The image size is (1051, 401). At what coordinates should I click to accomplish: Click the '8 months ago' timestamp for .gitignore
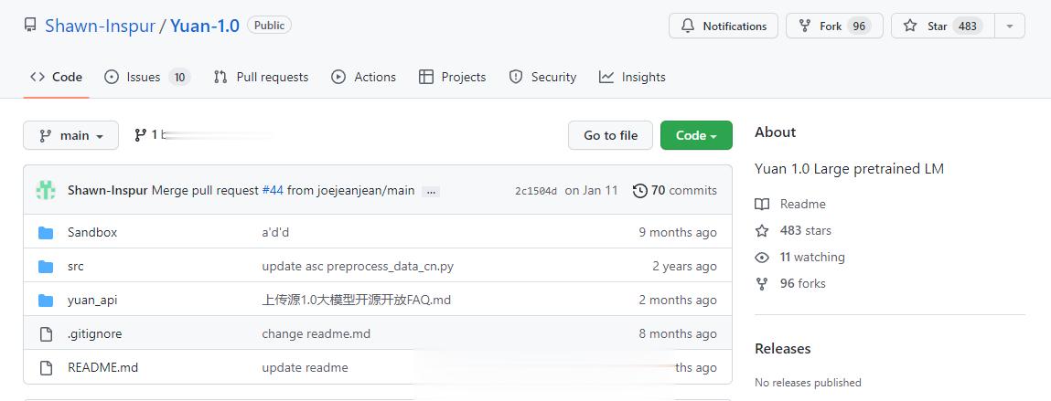[x=678, y=333]
